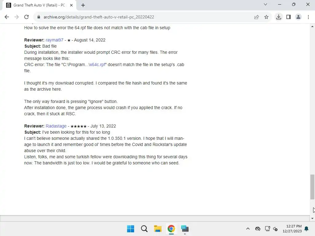Viewport: 315px width, 236px height.
Task: Open the notification bell
Action: [306, 229]
